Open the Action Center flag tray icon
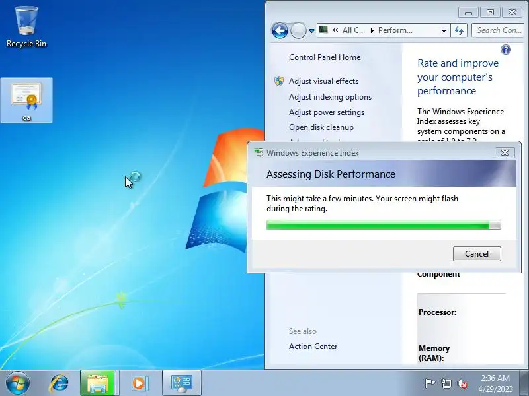Viewport: 529px width, 396px height. (429, 383)
